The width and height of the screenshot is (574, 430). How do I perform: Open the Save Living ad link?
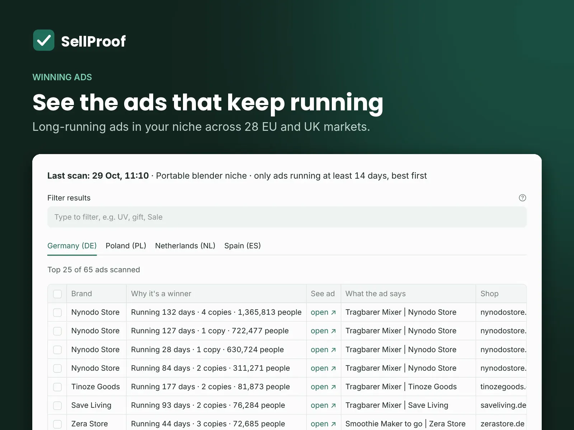[323, 405]
